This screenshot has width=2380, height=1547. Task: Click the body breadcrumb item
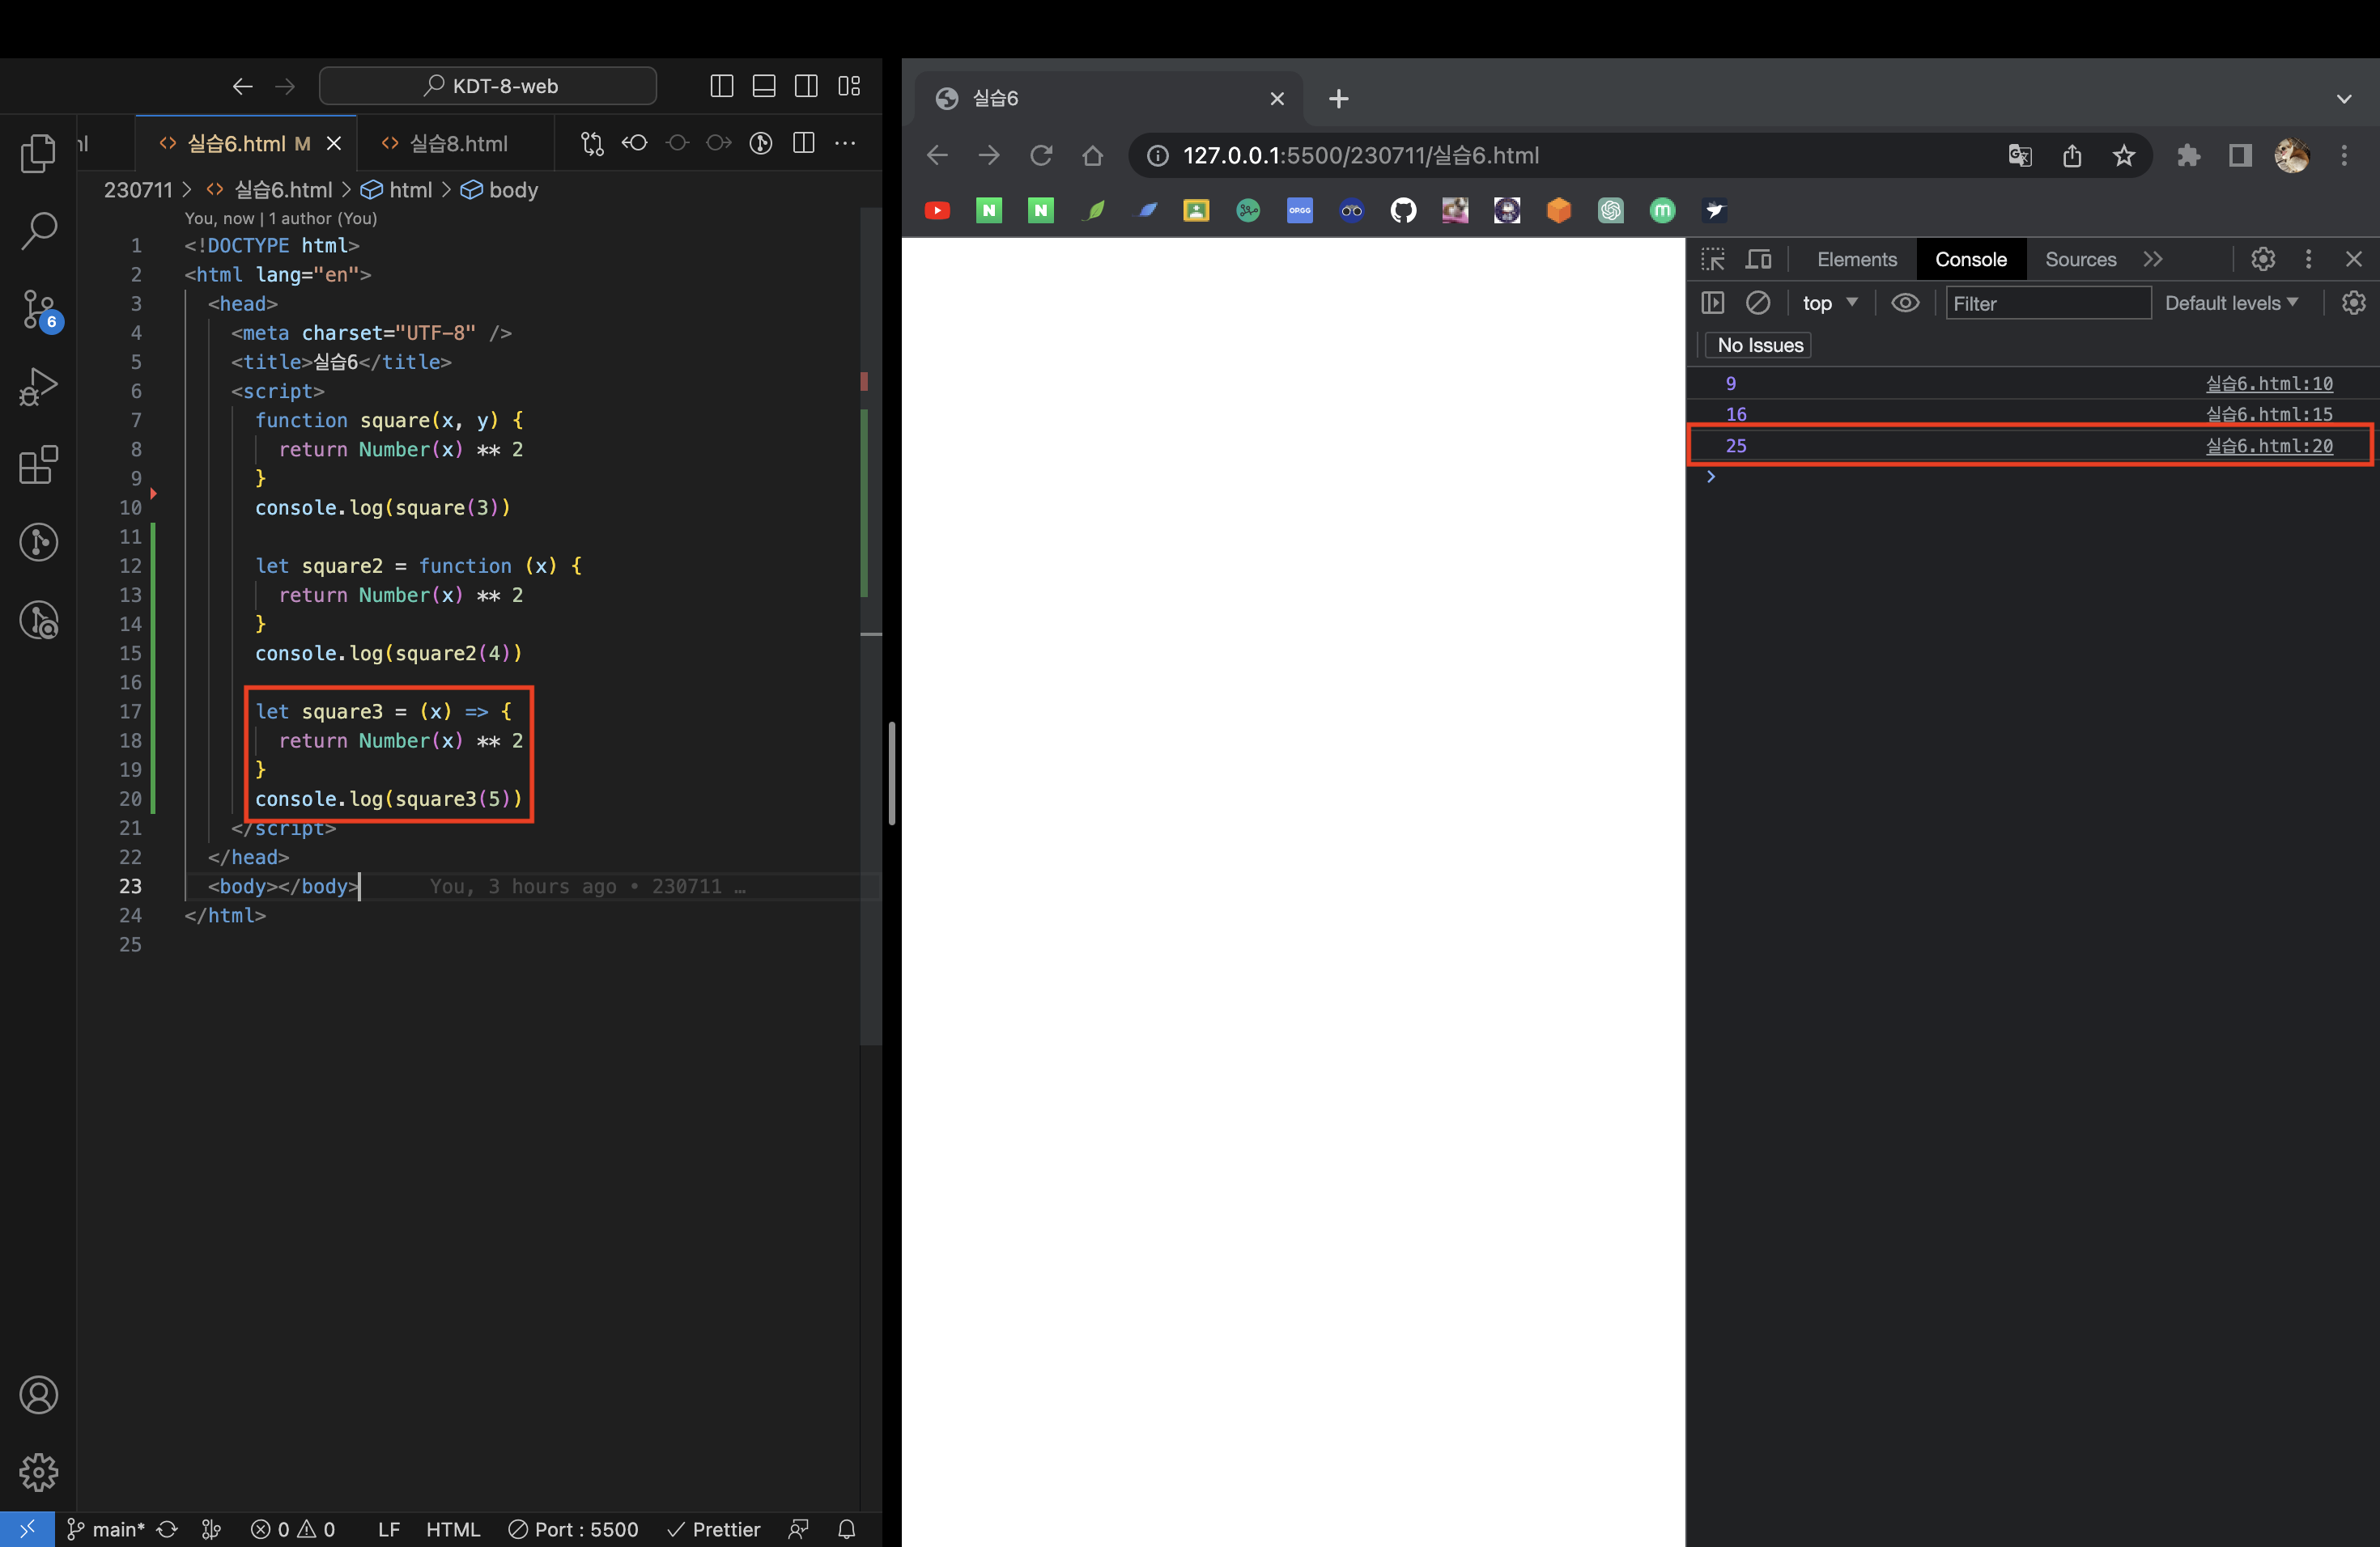tap(500, 190)
